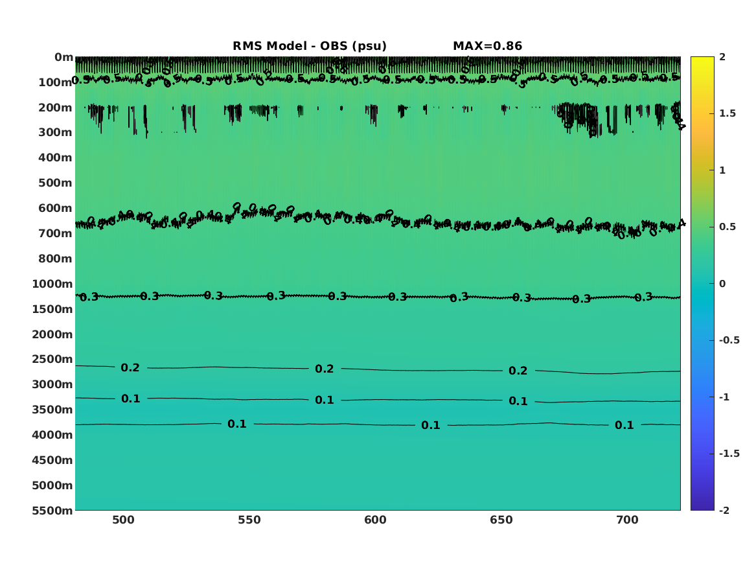
Task: Click the y-axis label '5000m'
Action: coord(52,485)
